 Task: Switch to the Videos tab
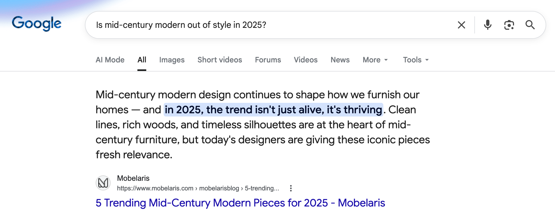306,60
